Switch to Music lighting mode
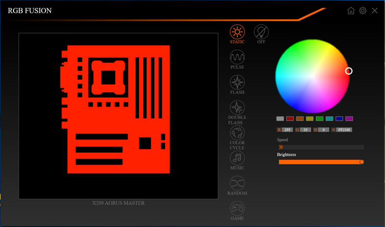The height and width of the screenshot is (227, 385). pyautogui.click(x=237, y=158)
